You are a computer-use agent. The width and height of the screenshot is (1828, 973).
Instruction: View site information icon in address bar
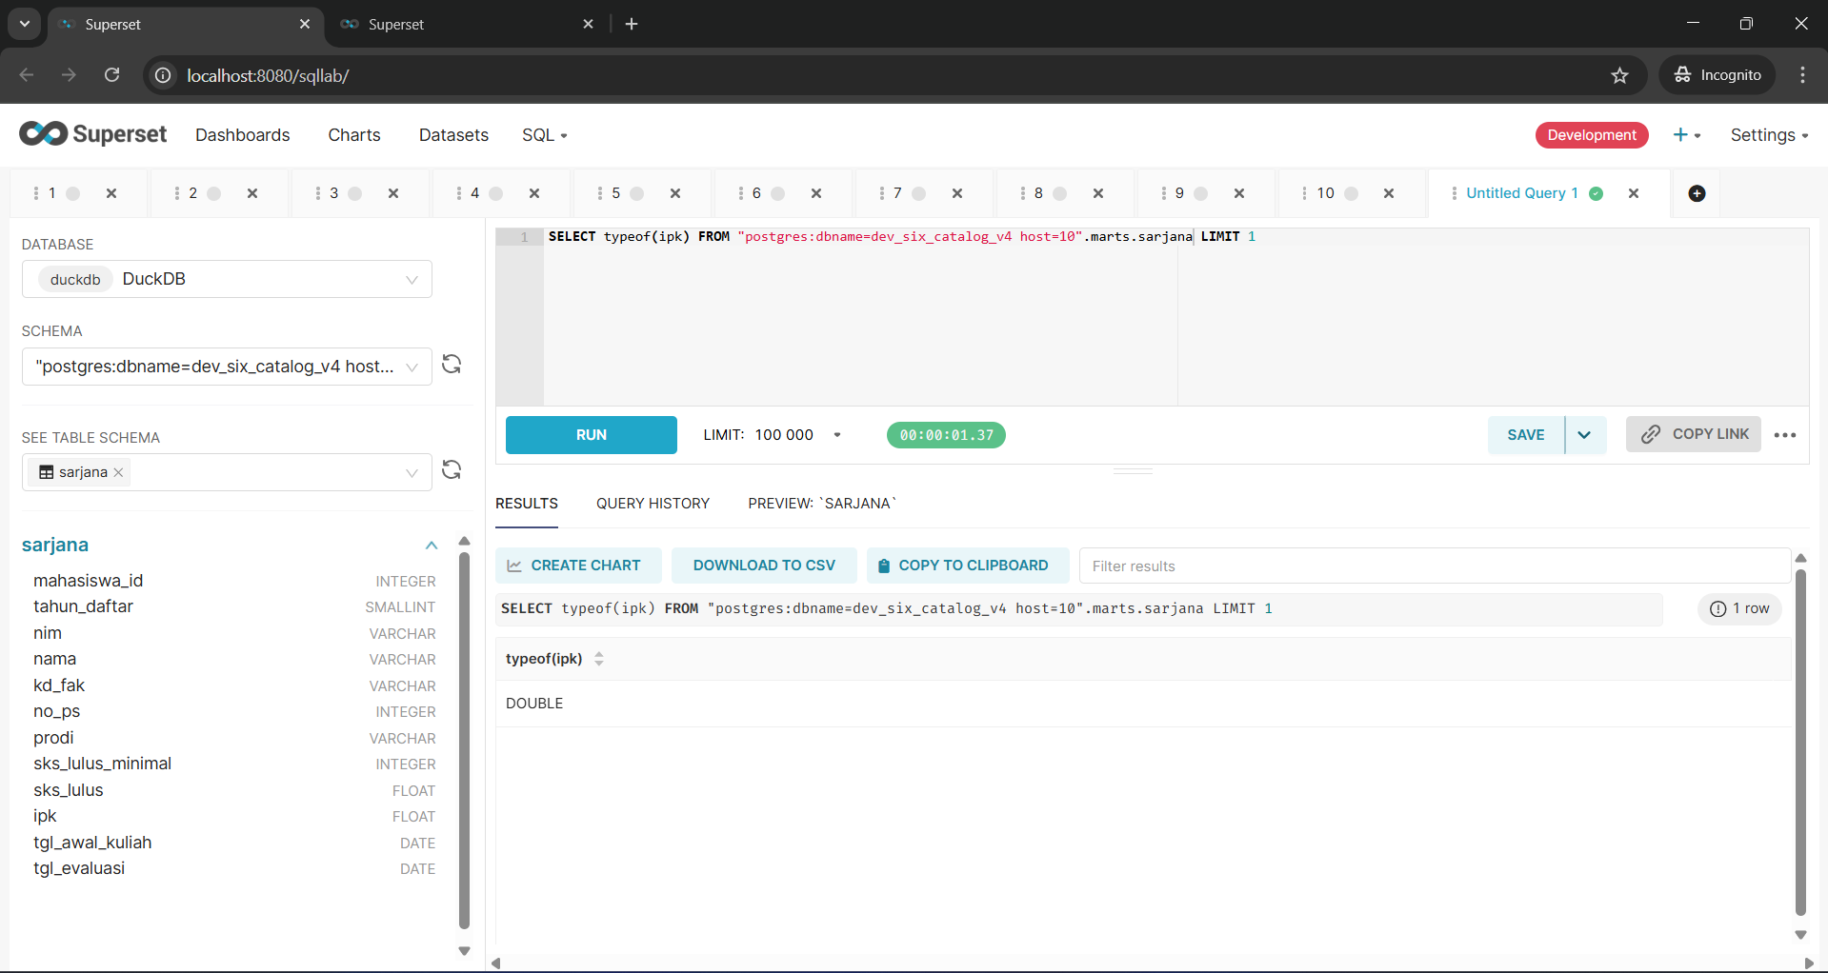click(x=164, y=75)
